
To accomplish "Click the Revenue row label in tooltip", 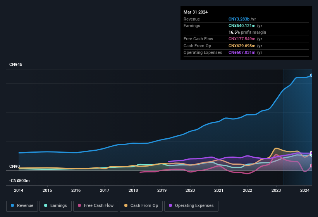I will (x=192, y=19).
